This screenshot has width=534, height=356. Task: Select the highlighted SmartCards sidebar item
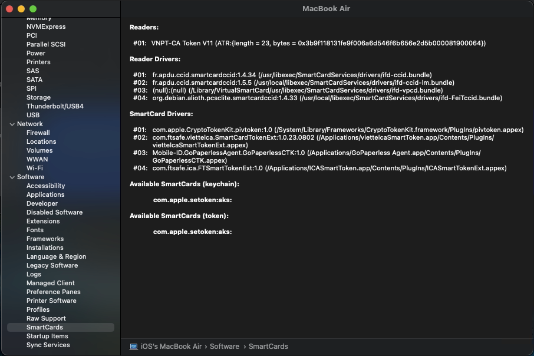click(x=61, y=327)
